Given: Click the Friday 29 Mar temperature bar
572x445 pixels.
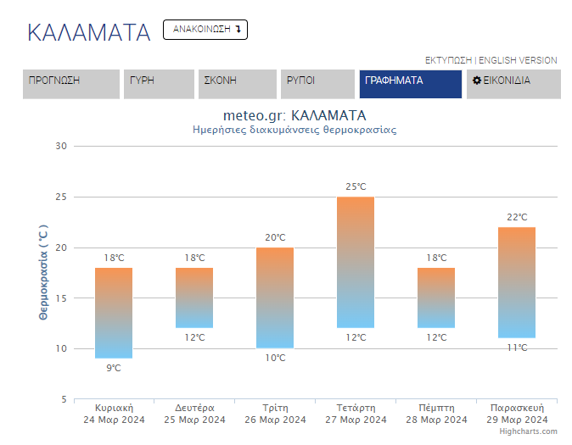Looking at the screenshot, I should [517, 282].
